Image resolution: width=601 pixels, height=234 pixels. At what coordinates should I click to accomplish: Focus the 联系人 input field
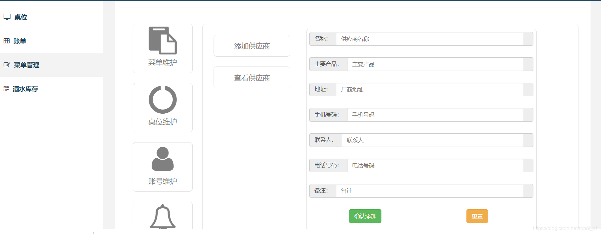tap(432, 140)
